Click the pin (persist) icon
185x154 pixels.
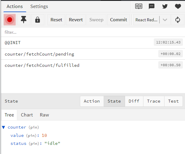23,20
